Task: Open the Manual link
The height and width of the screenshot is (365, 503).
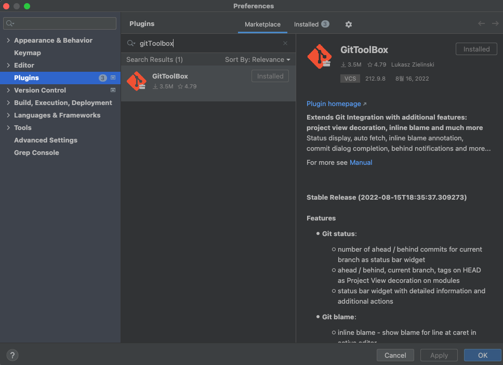Action: click(361, 162)
